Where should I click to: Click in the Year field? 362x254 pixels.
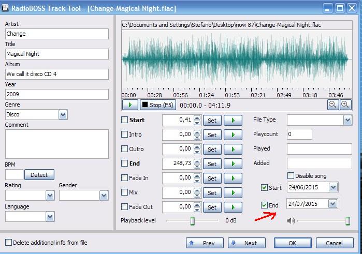[57, 94]
